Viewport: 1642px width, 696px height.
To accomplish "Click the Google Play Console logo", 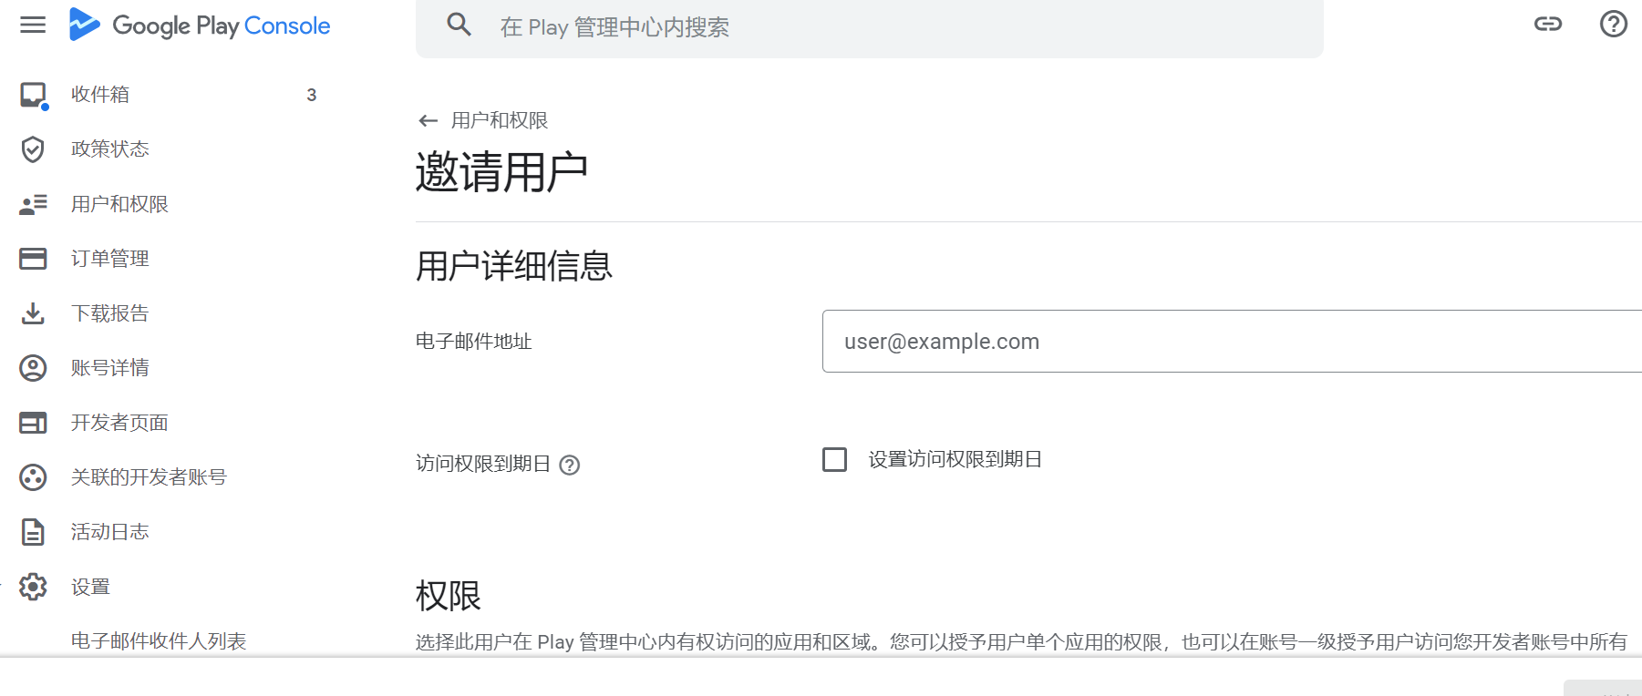I will [200, 25].
